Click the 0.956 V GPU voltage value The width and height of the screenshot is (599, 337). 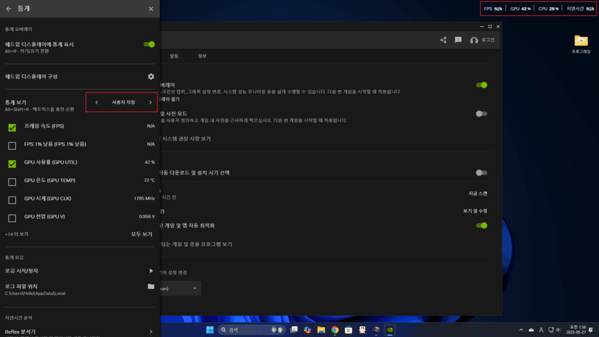pos(147,216)
